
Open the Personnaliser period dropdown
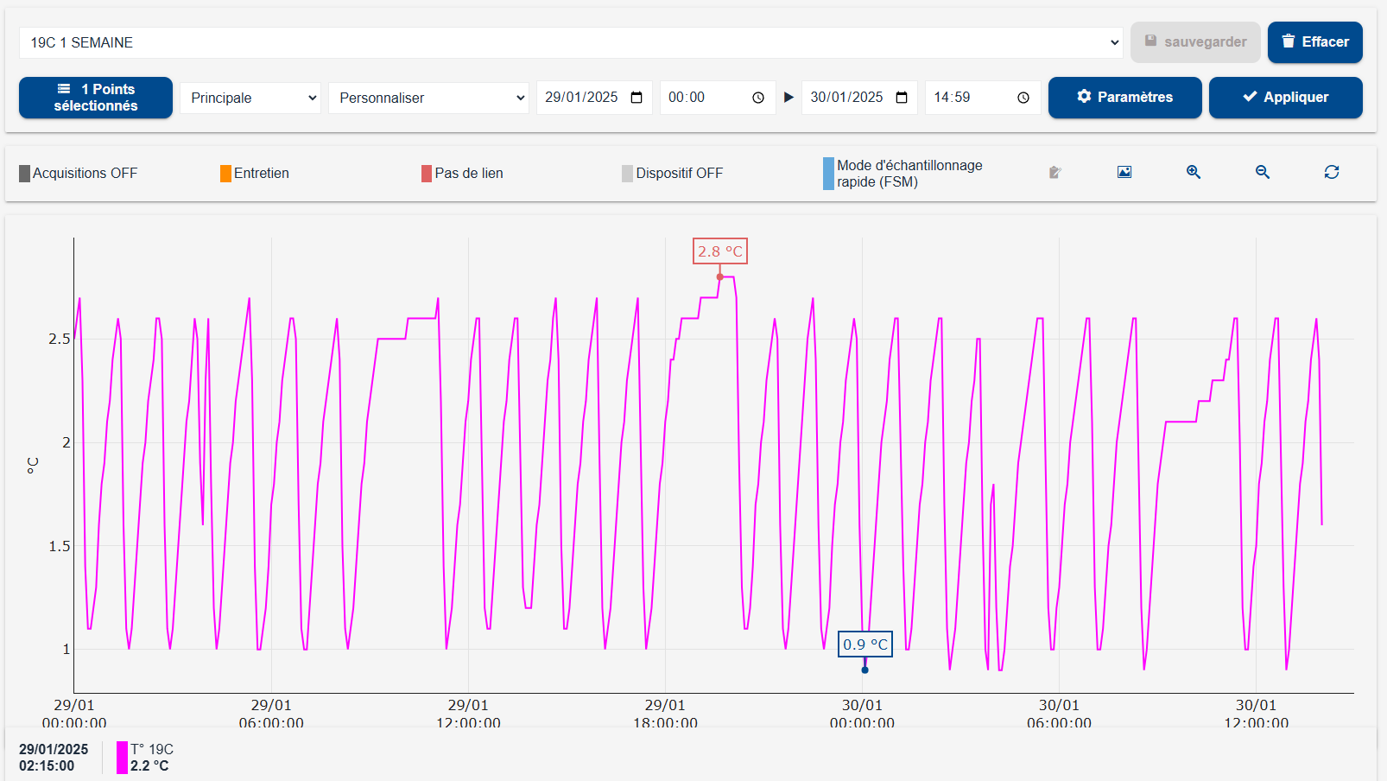428,98
